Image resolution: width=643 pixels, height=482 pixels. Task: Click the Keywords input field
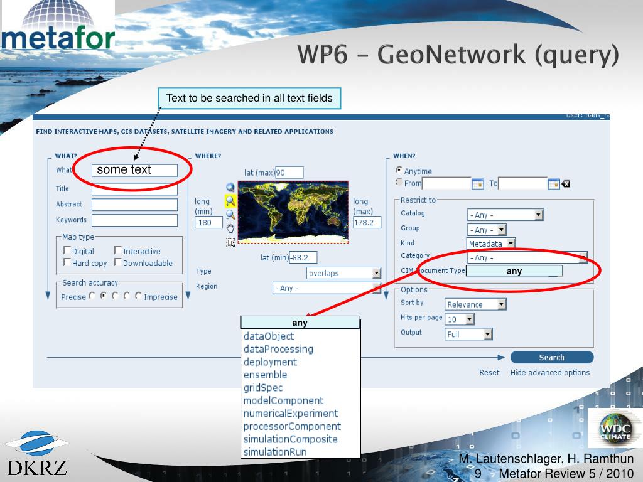point(134,220)
